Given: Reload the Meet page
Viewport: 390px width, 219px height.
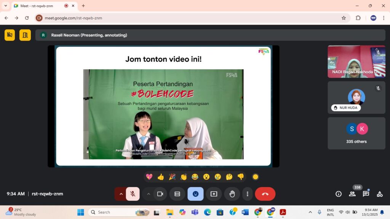Looking at the screenshot, I should 27,18.
